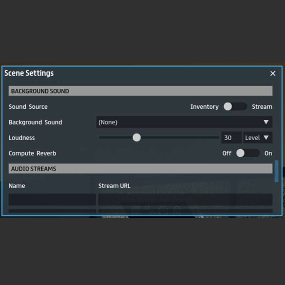
Task: Click the arrow on the Level dropdown
Action: click(266, 138)
